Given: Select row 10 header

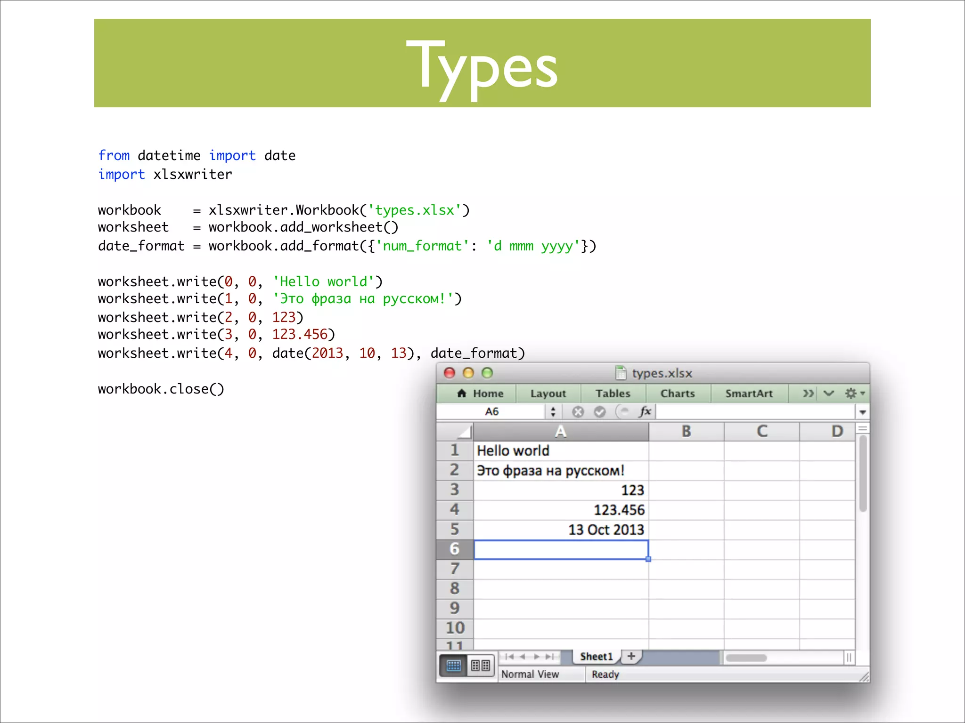Looking at the screenshot, I should tap(455, 628).
